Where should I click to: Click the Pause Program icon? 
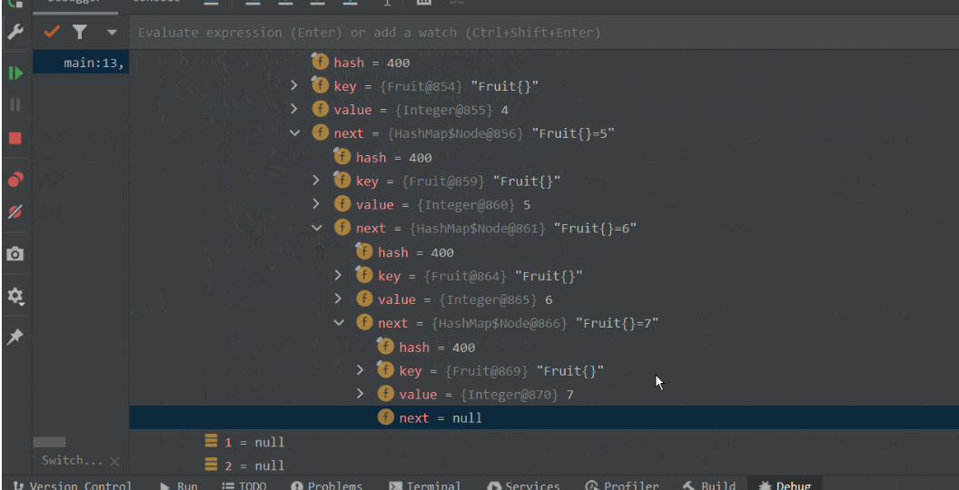click(15, 105)
